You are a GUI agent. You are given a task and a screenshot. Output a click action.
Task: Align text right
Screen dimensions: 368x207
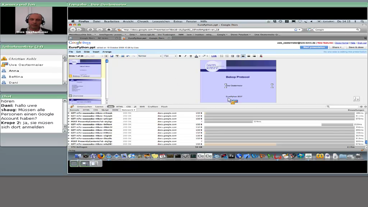click(254, 56)
